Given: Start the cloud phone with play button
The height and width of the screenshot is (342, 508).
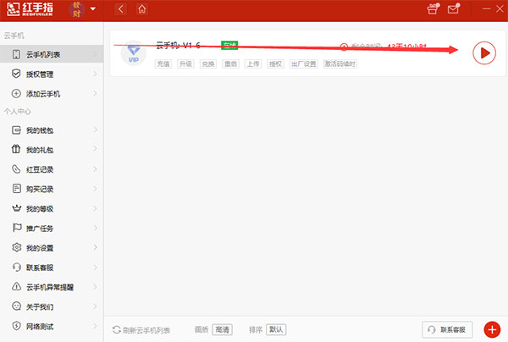Looking at the screenshot, I should [x=484, y=52].
